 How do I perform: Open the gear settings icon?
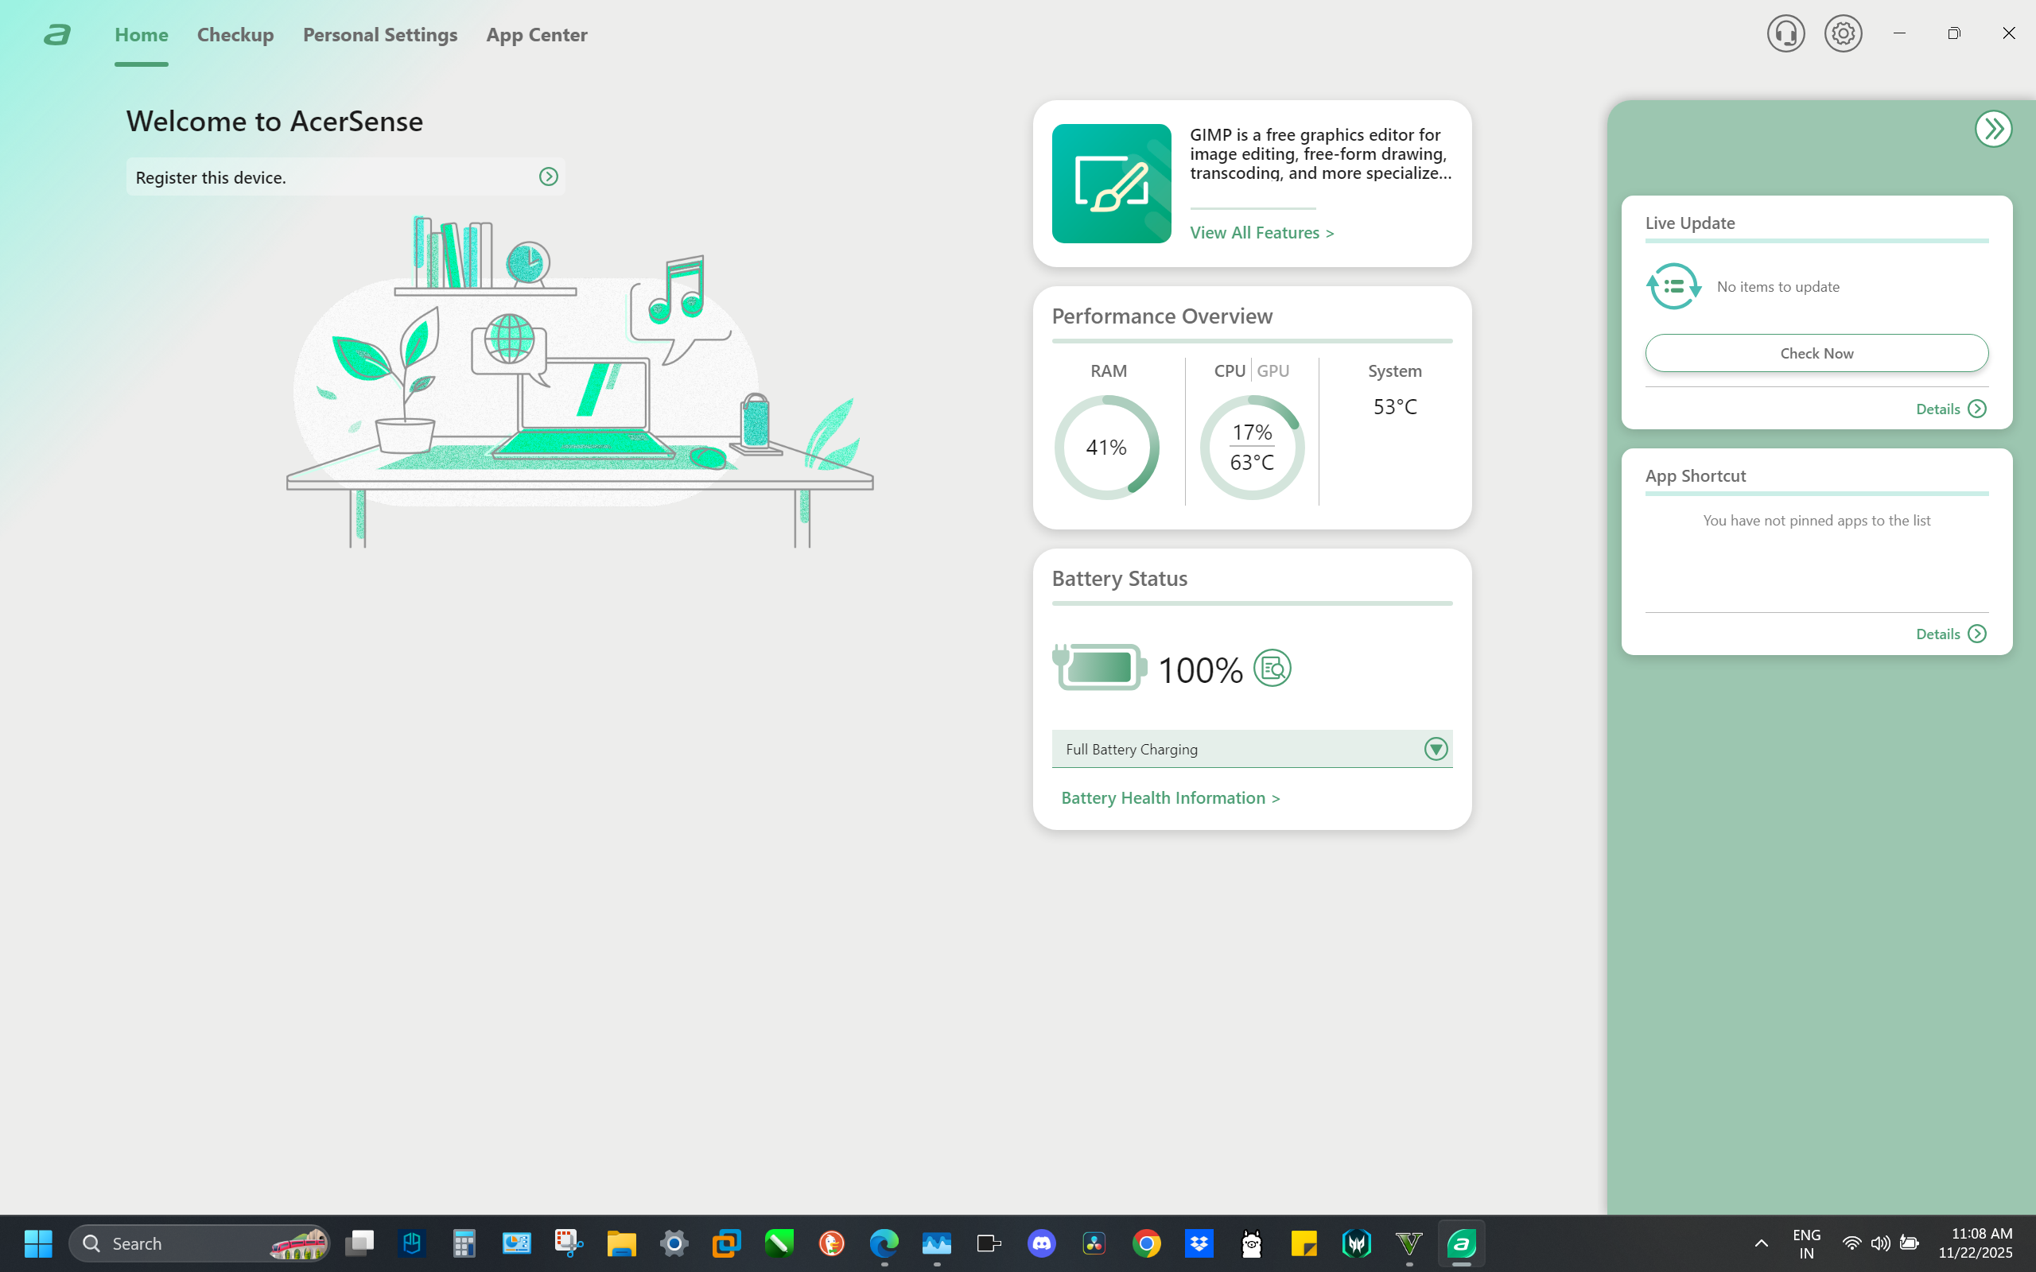click(1843, 33)
